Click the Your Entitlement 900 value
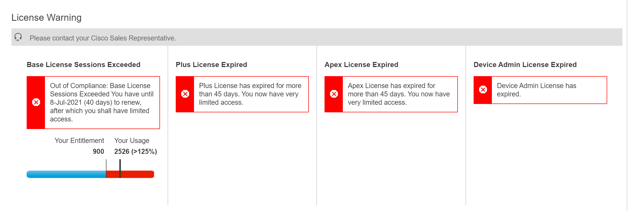628x211 pixels. click(98, 151)
